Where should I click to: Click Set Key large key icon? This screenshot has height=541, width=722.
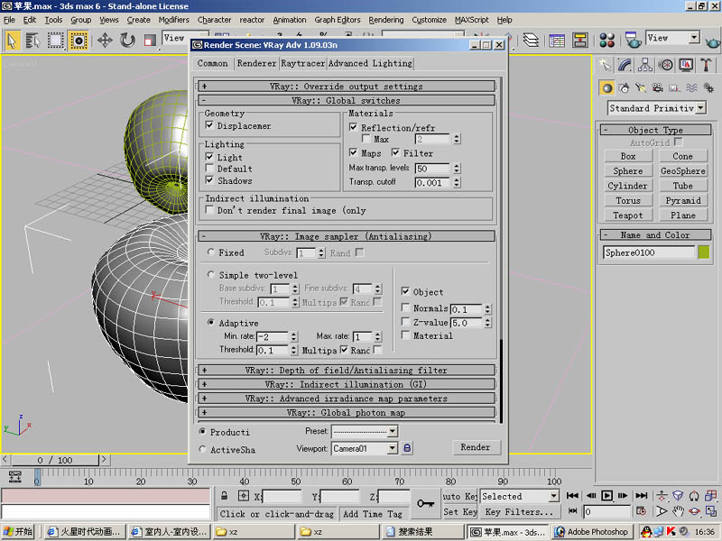[425, 504]
